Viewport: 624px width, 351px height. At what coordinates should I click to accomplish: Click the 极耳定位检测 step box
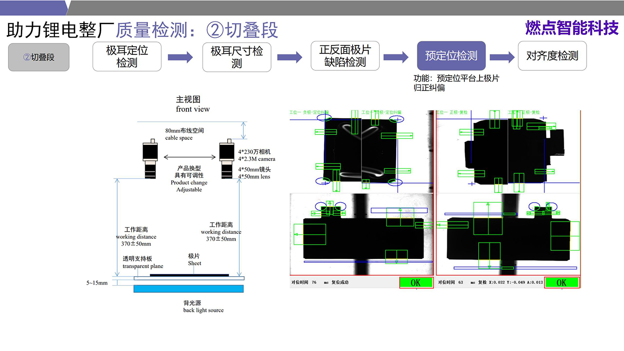click(127, 57)
